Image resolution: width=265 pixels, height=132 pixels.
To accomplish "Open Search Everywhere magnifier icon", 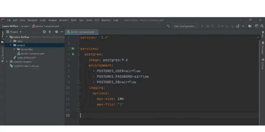I will click(262, 26).
